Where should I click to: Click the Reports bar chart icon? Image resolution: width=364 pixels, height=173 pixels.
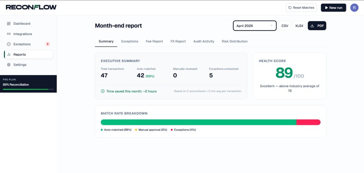[9, 54]
